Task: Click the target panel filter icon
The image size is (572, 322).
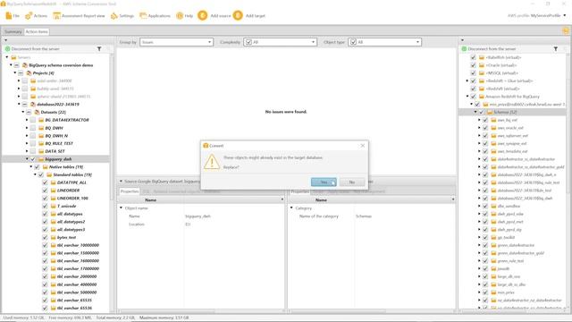Action: coord(555,48)
